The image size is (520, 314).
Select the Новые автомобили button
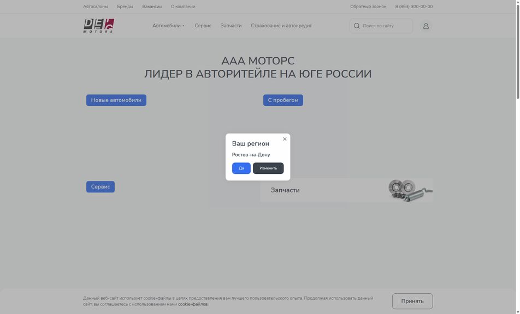pos(116,100)
